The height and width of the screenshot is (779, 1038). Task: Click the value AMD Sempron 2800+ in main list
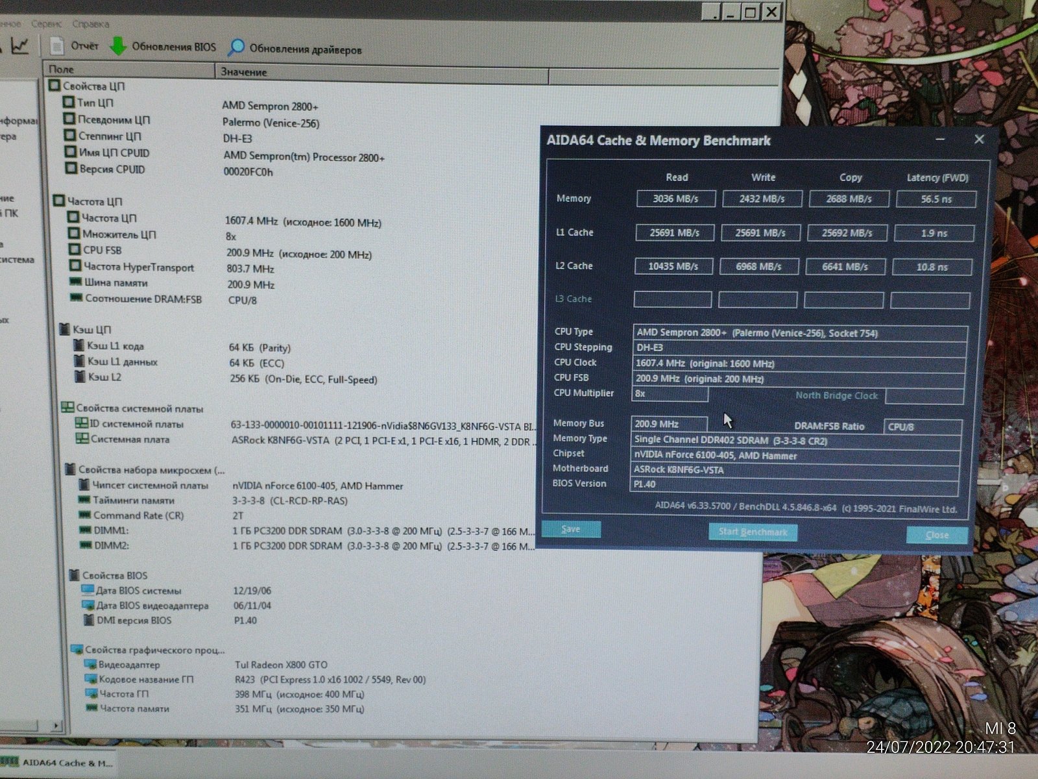(270, 106)
